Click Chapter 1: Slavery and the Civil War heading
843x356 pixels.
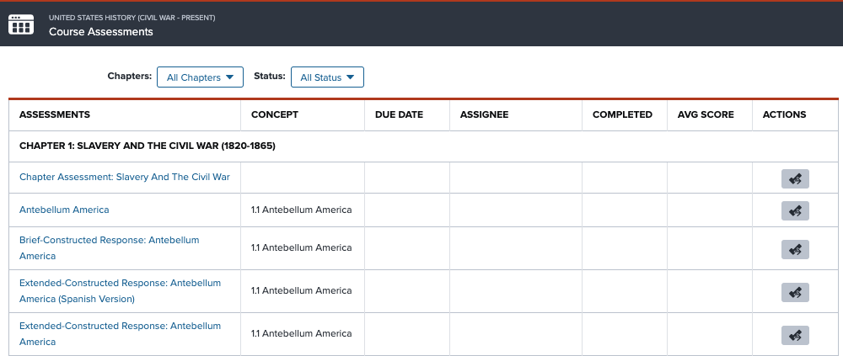point(148,146)
